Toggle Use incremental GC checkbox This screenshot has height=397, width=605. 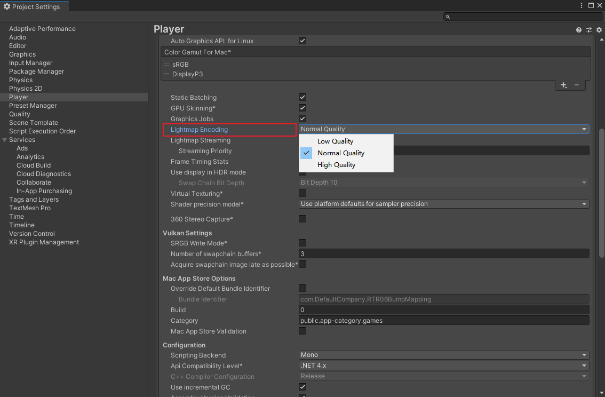coord(303,387)
